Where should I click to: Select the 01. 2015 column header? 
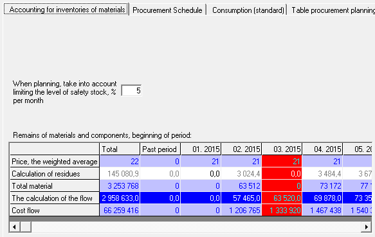201,149
